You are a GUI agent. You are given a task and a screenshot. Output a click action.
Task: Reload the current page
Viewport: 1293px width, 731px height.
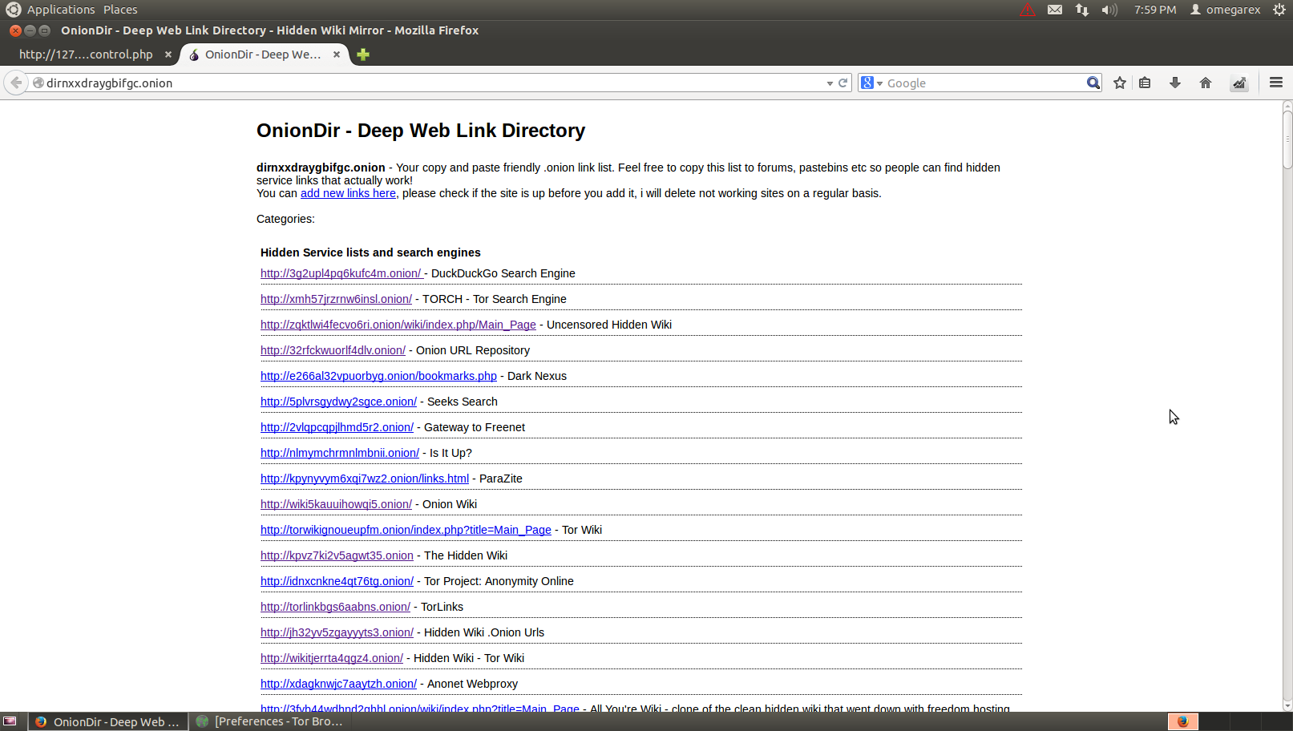(843, 83)
